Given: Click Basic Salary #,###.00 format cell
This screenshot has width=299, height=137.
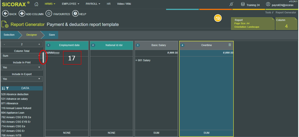Looking at the screenshot, I should 156,53.
